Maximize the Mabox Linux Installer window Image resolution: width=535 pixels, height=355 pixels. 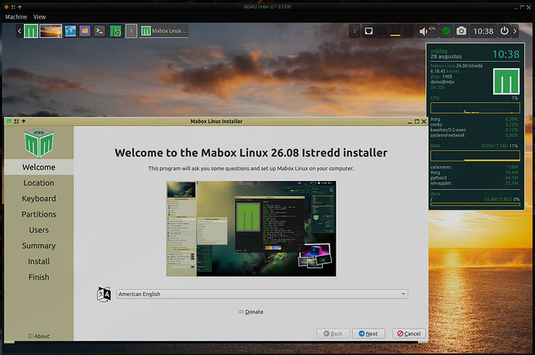tap(416, 121)
